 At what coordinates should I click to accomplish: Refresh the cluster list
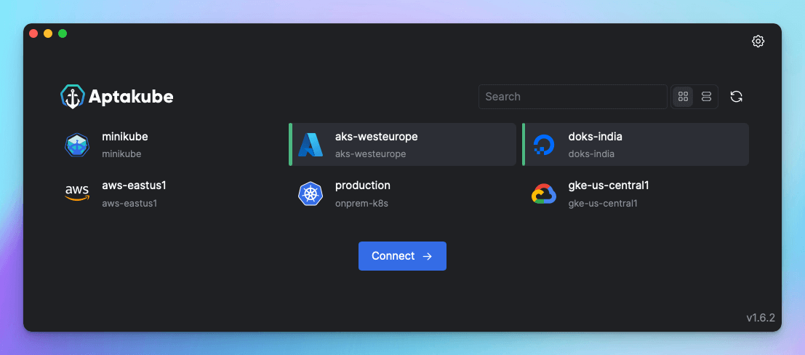click(736, 97)
